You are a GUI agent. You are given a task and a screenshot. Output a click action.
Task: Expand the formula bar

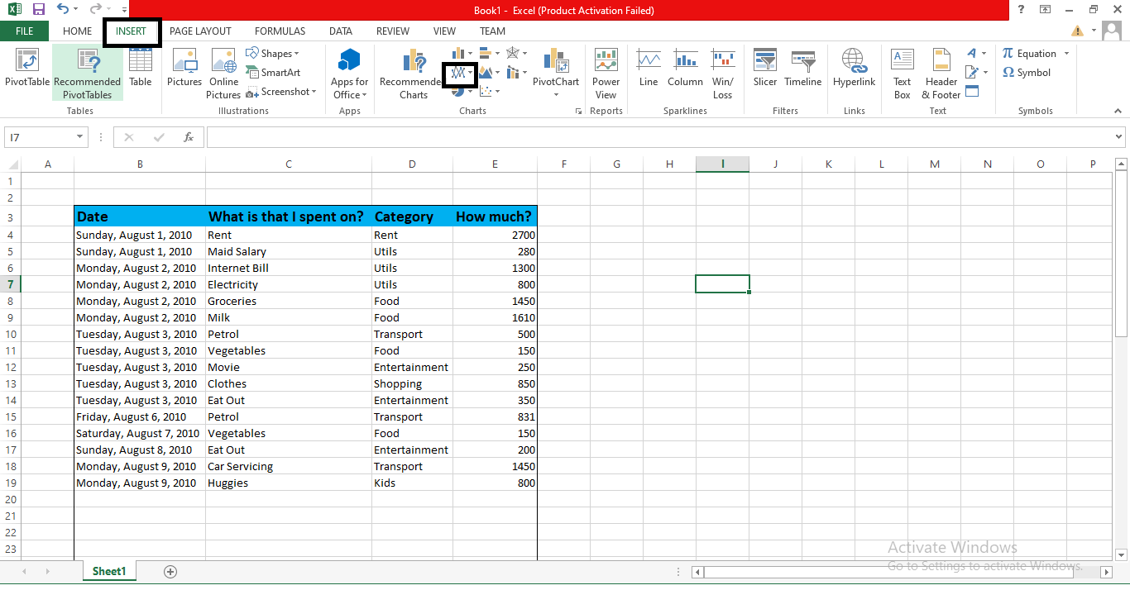point(1119,137)
